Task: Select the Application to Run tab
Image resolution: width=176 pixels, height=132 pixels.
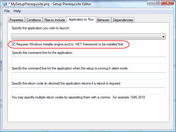Action: point(81,19)
